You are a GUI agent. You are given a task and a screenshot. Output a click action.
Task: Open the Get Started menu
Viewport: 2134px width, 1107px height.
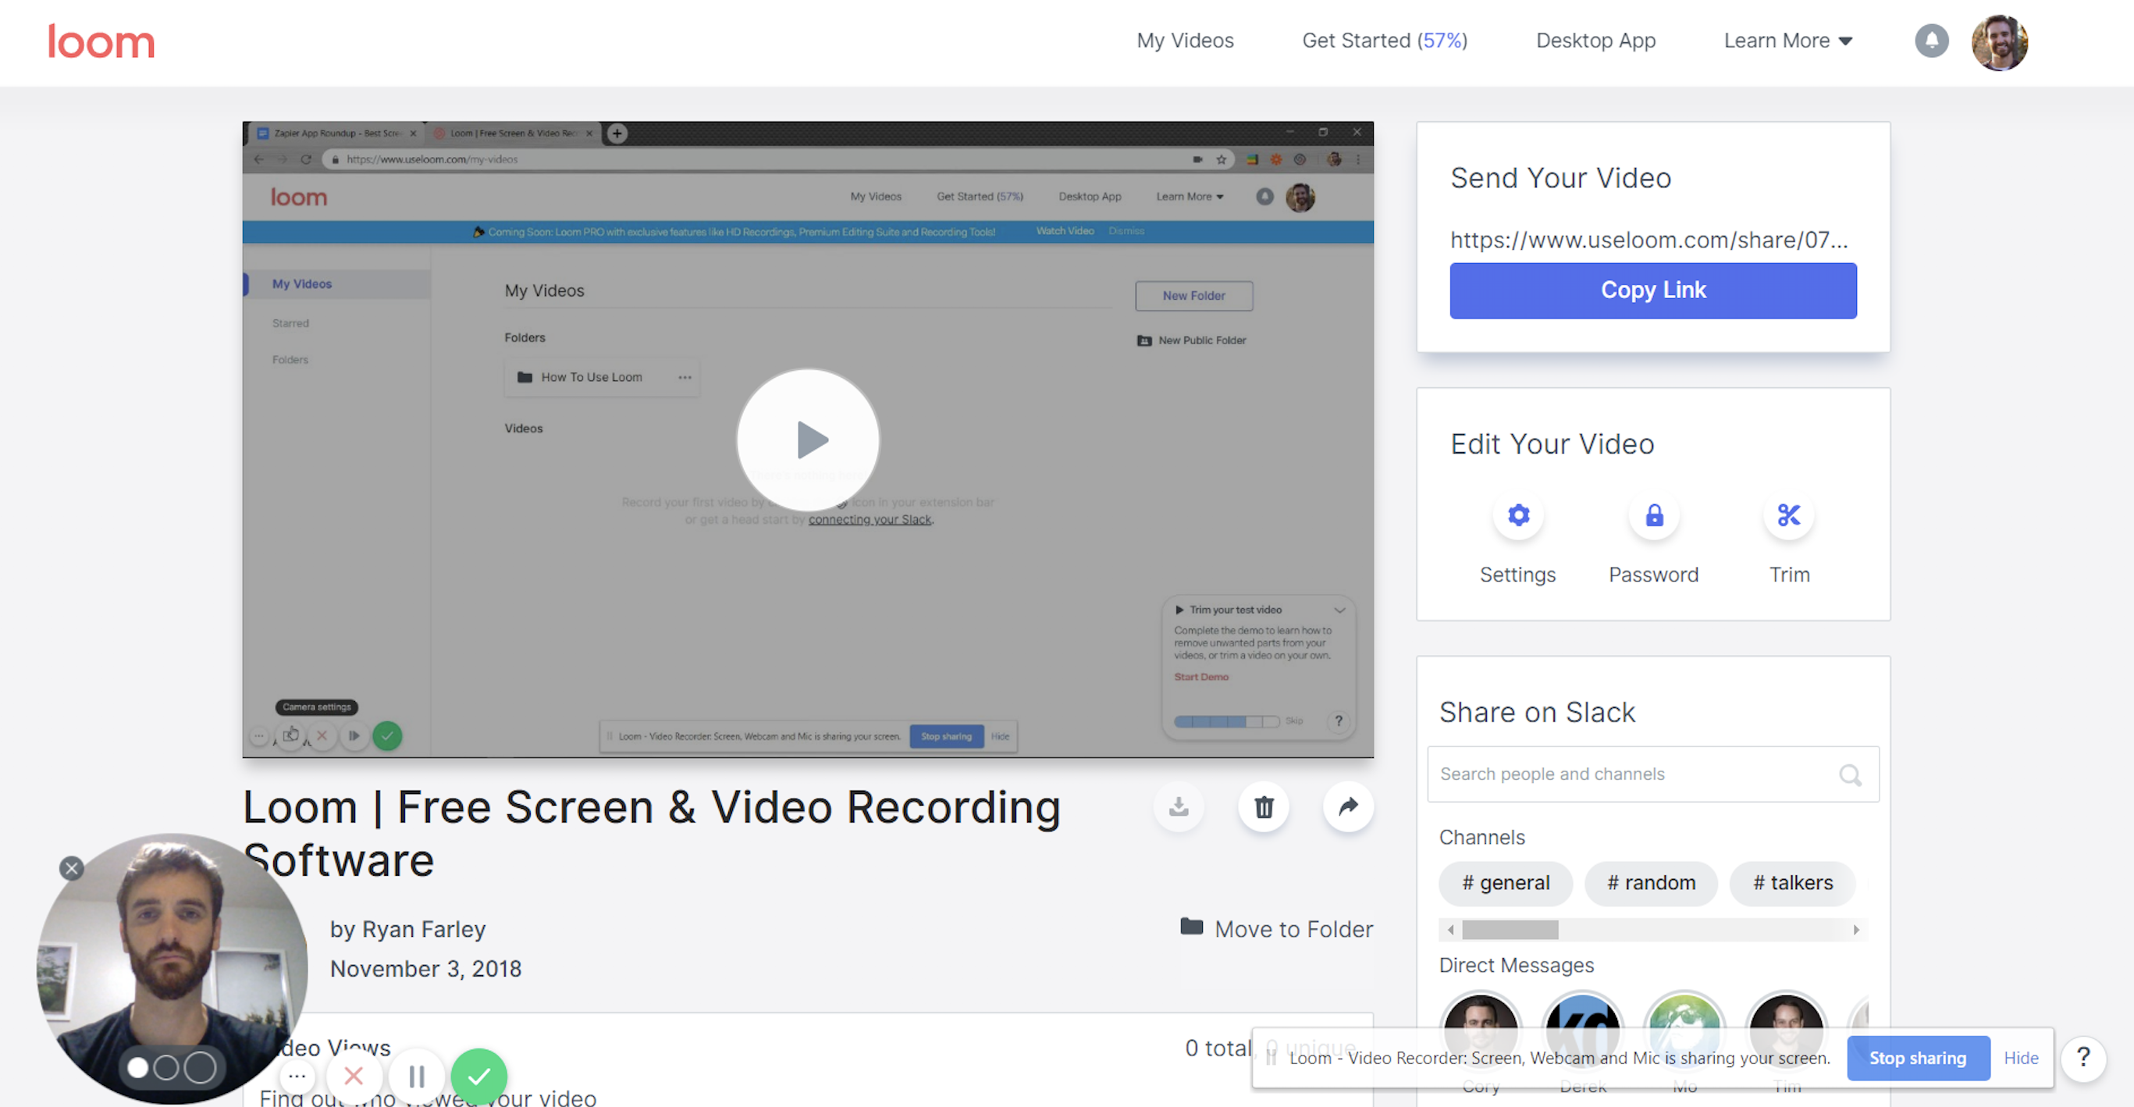[1385, 40]
